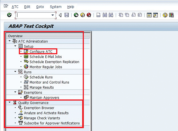Go to First Page icon

[x=121, y=15]
